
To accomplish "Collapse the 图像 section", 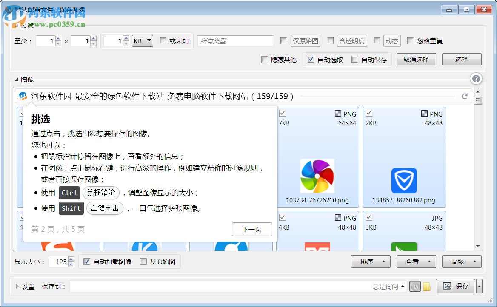I will point(16,79).
